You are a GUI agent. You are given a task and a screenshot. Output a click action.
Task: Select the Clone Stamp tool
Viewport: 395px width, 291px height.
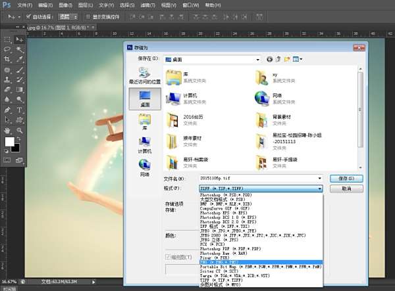7,79
